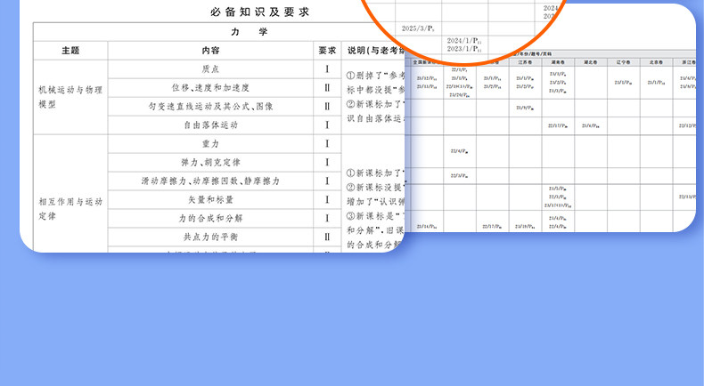Screen dimensions: 704x386
Task: Select the 要求 column header
Action: pyautogui.click(x=327, y=51)
